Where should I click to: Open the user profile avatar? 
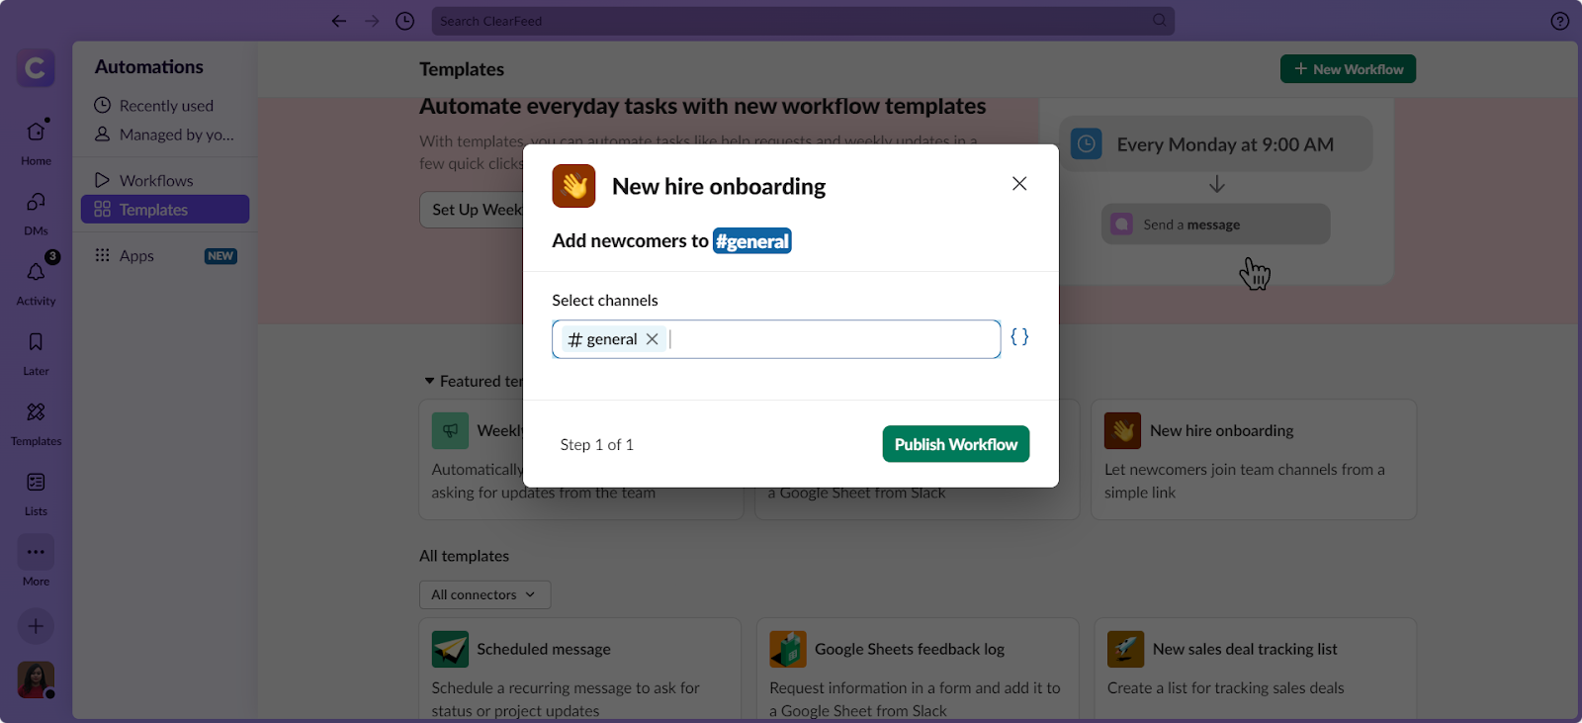(x=36, y=679)
